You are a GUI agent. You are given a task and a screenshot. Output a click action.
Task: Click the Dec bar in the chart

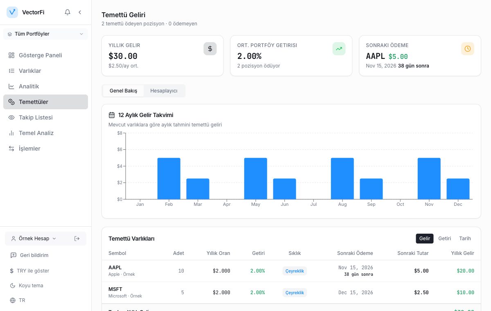458,189
